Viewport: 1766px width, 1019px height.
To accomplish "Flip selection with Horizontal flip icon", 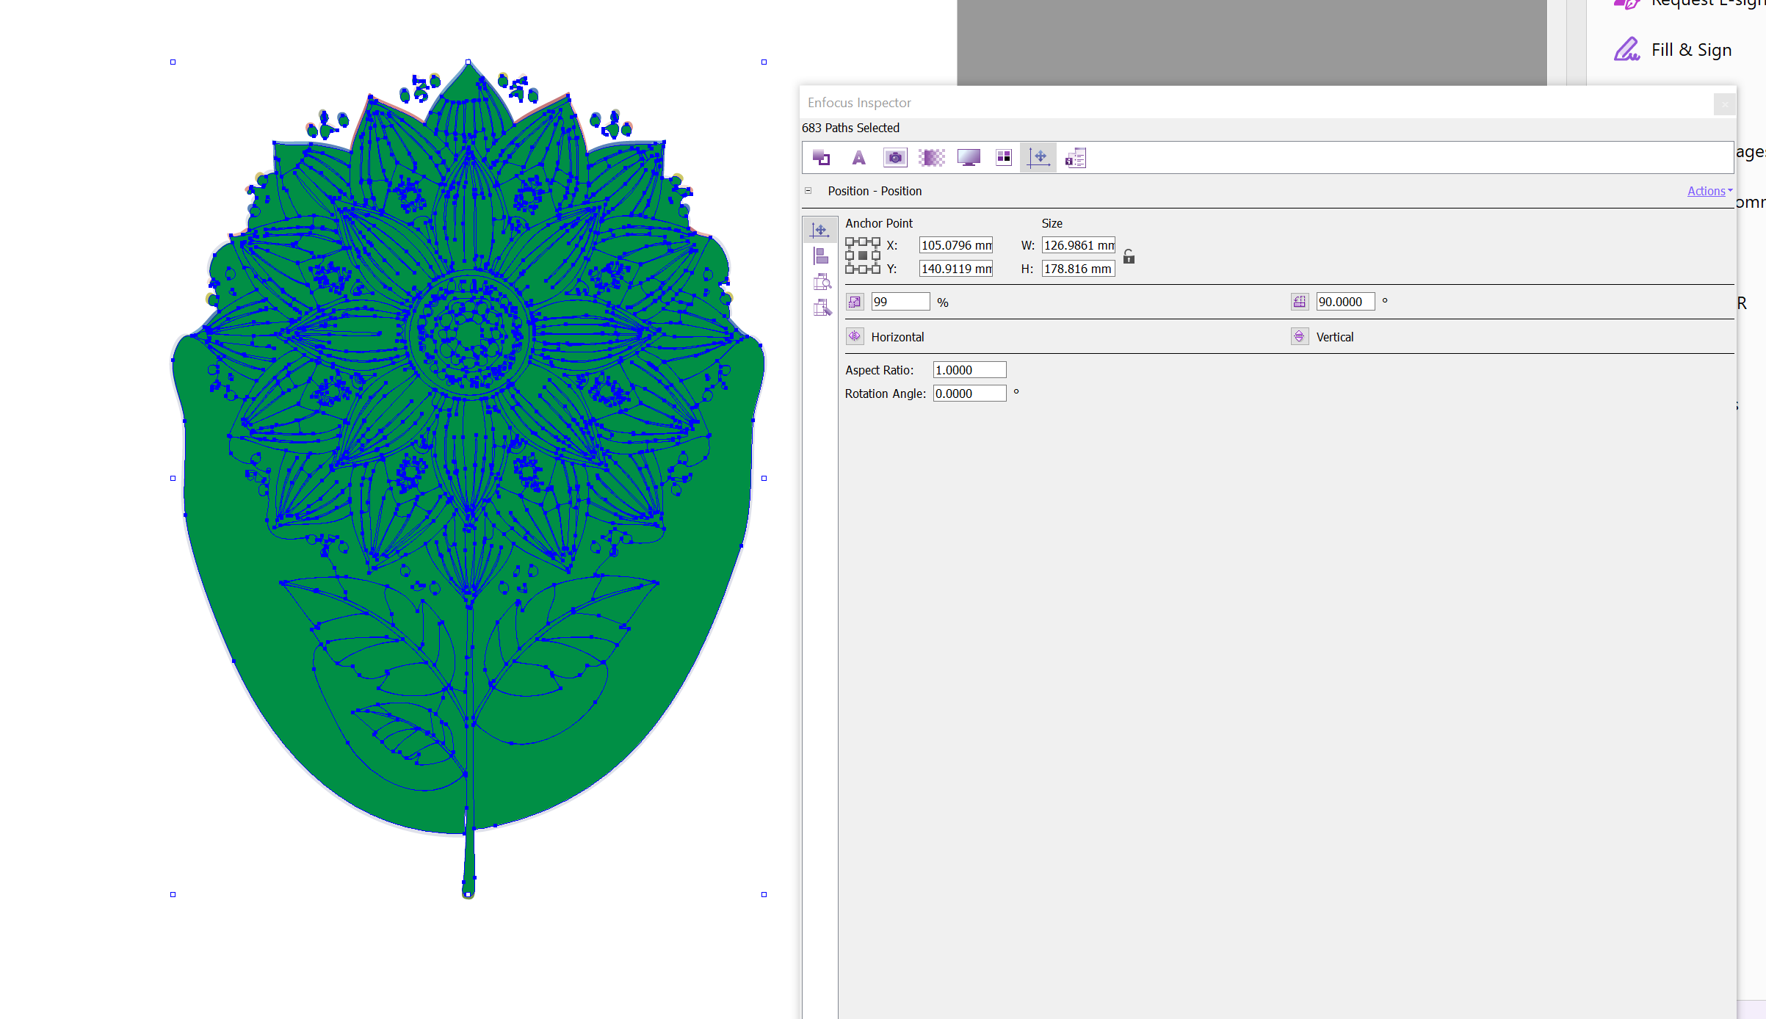I will pyautogui.click(x=855, y=336).
